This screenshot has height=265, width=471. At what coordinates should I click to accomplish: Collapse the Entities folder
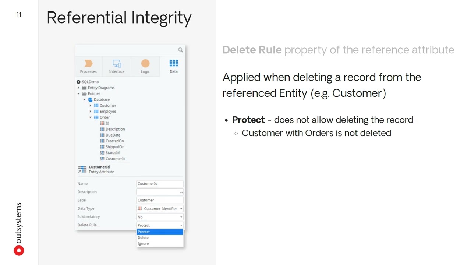click(78, 93)
